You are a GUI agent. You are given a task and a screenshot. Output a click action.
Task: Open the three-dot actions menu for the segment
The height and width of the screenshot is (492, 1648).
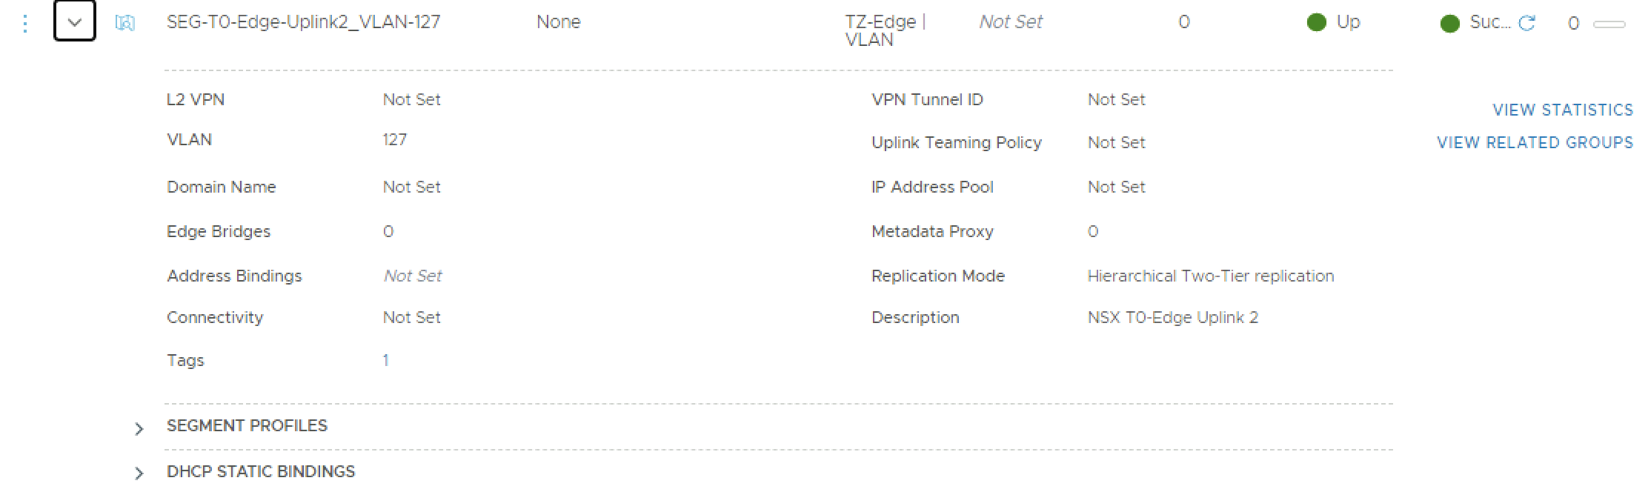[25, 24]
